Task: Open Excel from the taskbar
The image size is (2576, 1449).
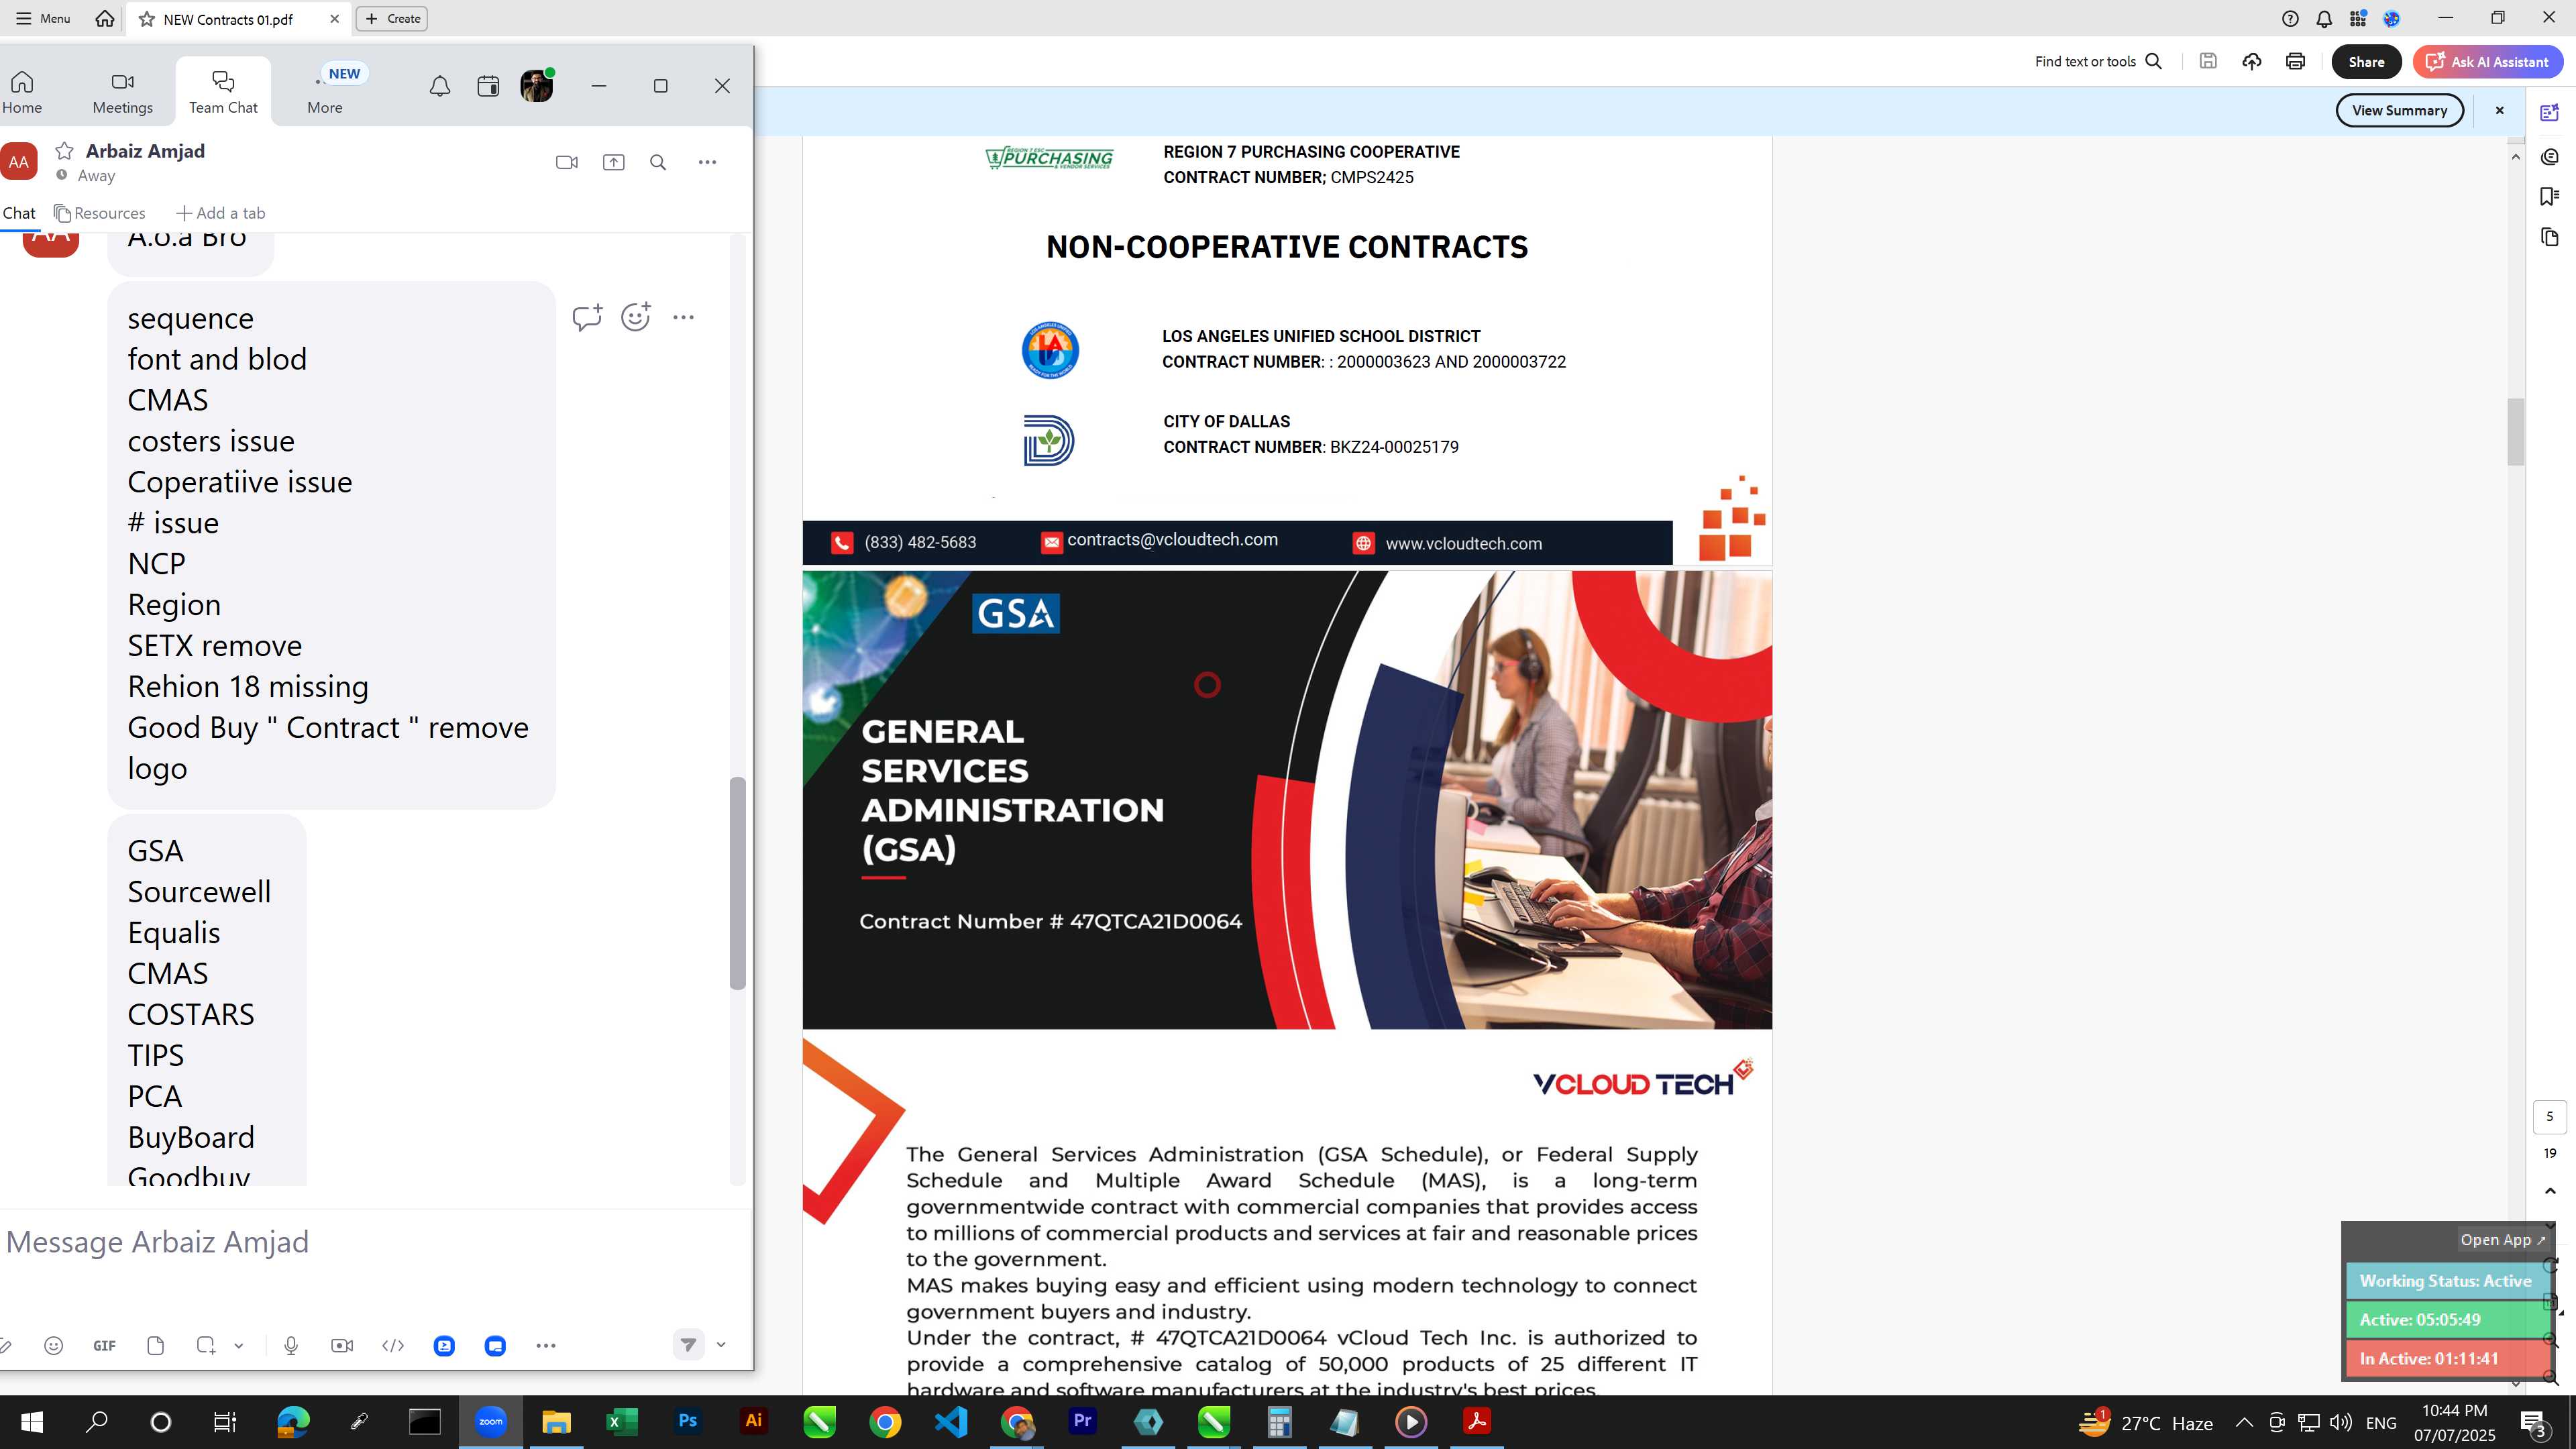Action: point(622,1422)
